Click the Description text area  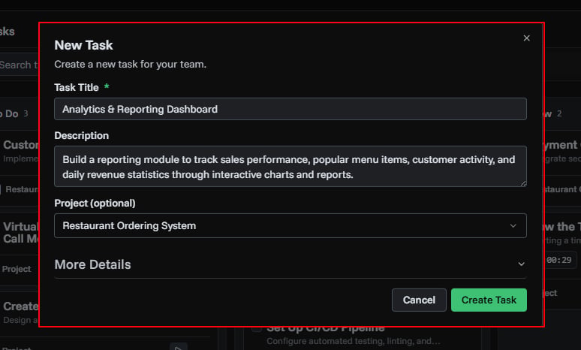tap(290, 167)
